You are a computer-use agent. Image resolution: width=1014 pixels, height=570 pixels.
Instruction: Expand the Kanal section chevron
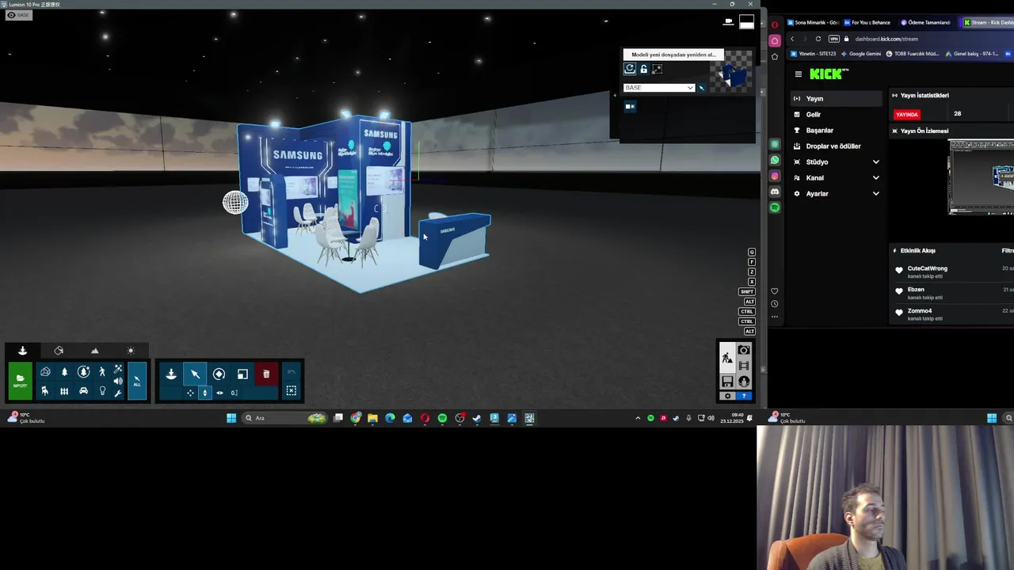875,178
